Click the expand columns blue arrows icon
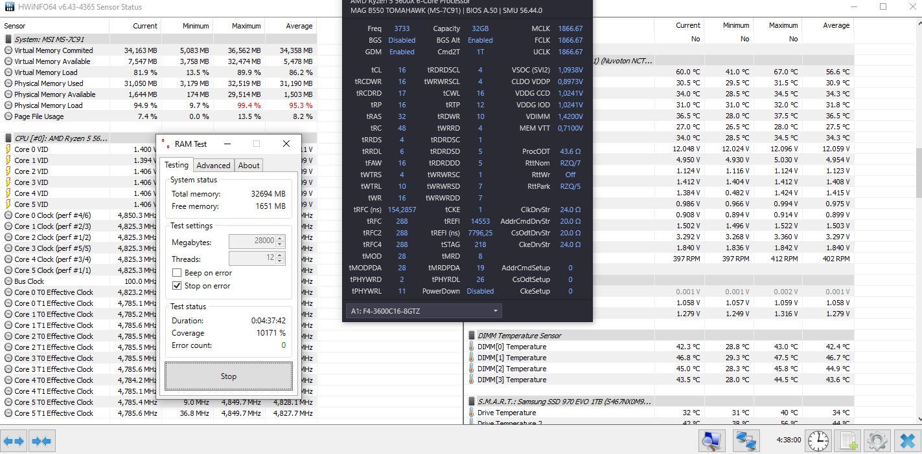The image size is (922, 454). click(14, 441)
